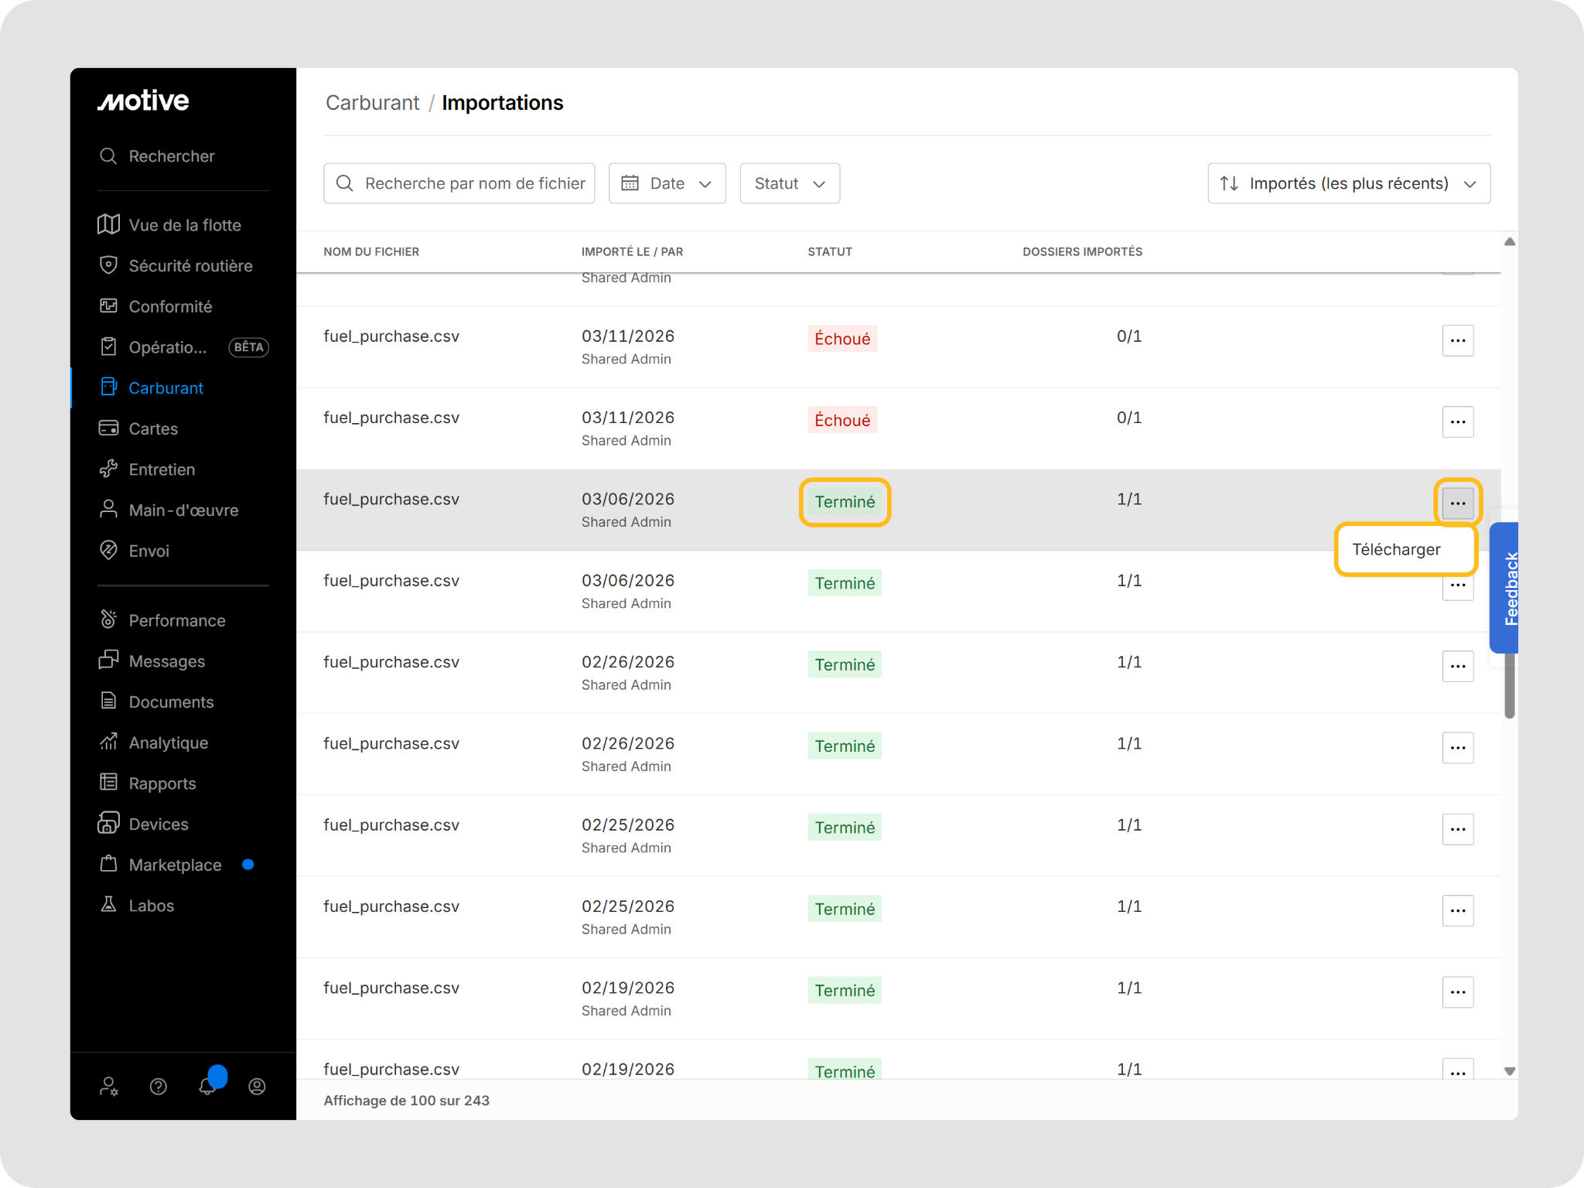Open options for second 02/25/2026 row
The image size is (1584, 1188).
(1458, 910)
